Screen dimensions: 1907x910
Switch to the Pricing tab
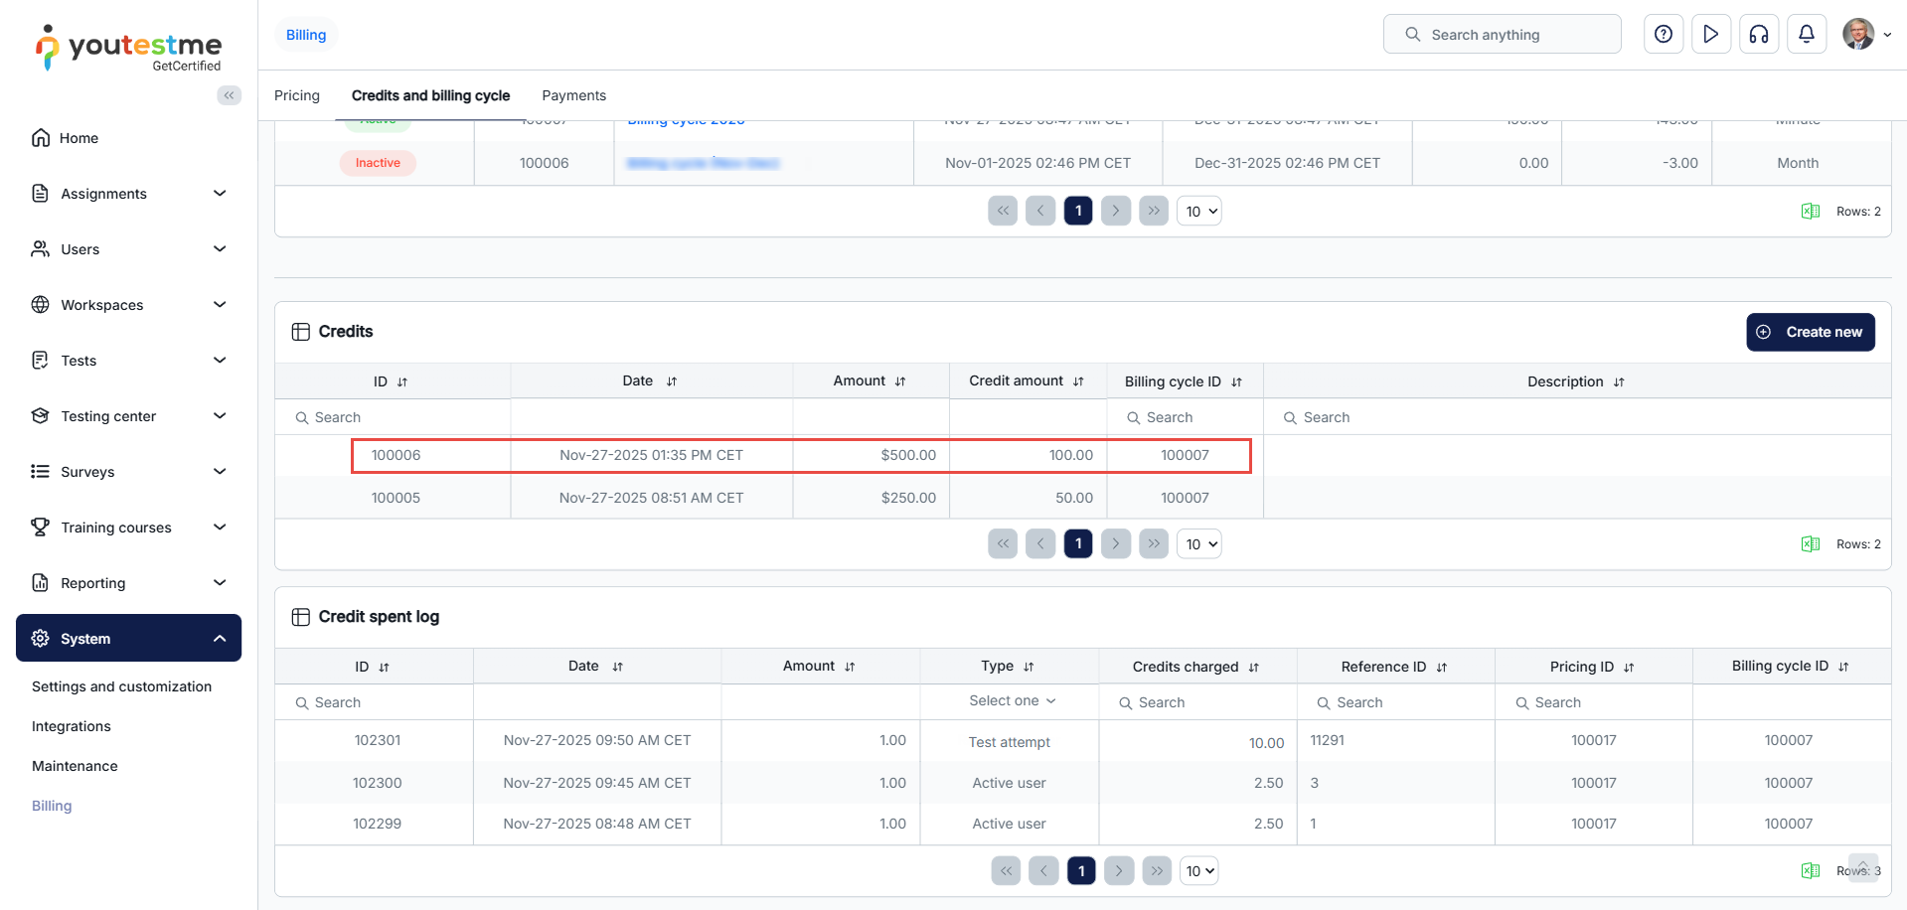coord(296,95)
